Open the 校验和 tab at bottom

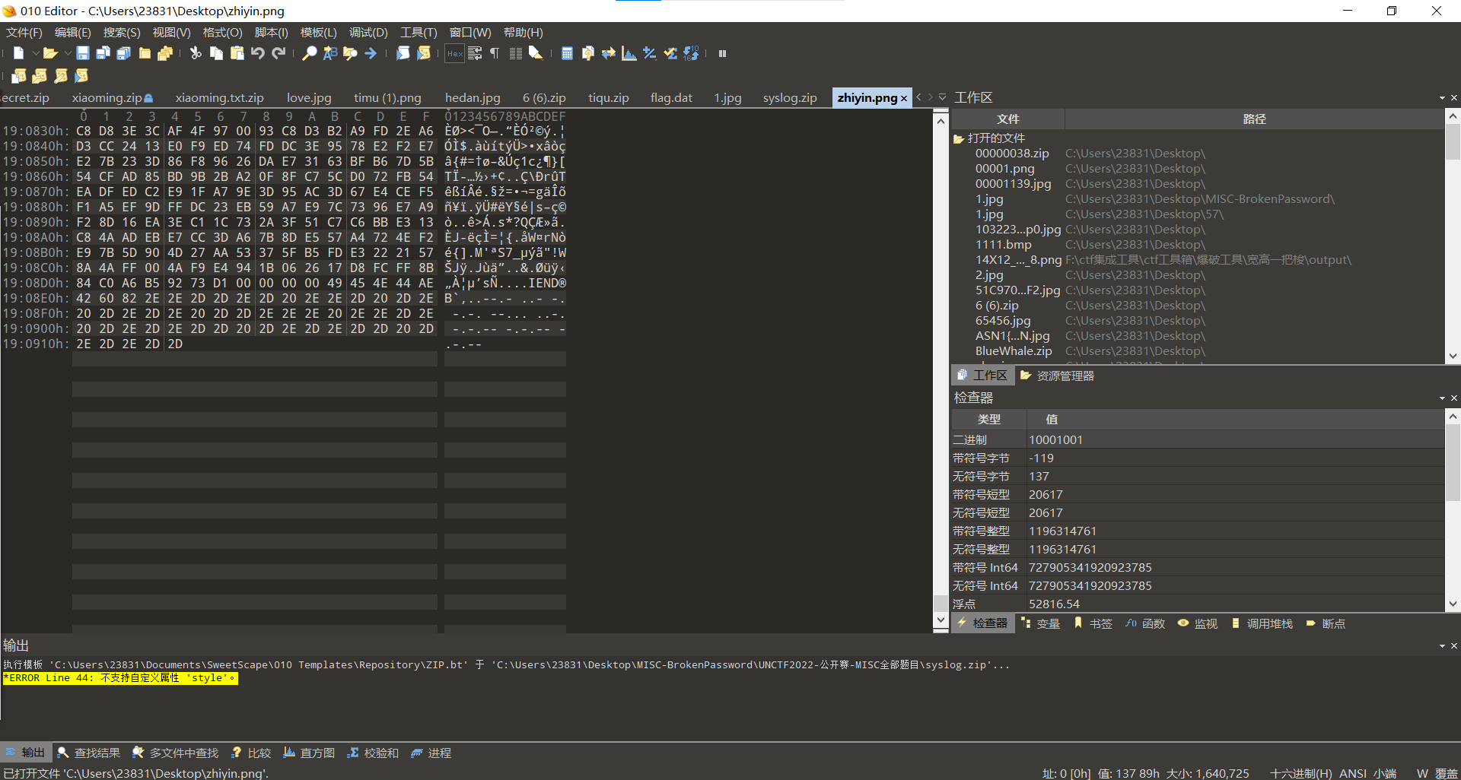pyautogui.click(x=373, y=753)
